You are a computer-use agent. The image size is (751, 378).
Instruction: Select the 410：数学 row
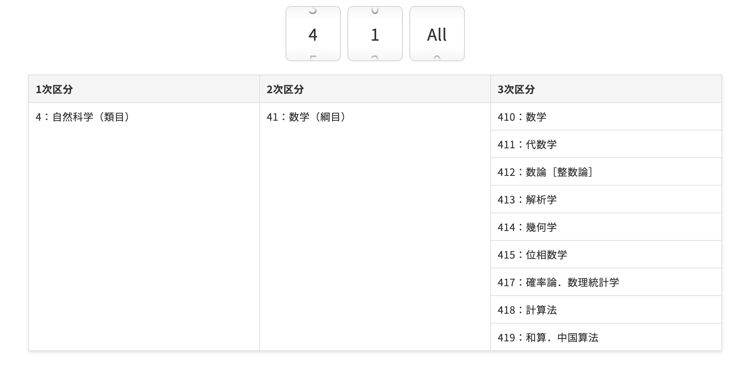pyautogui.click(x=522, y=117)
